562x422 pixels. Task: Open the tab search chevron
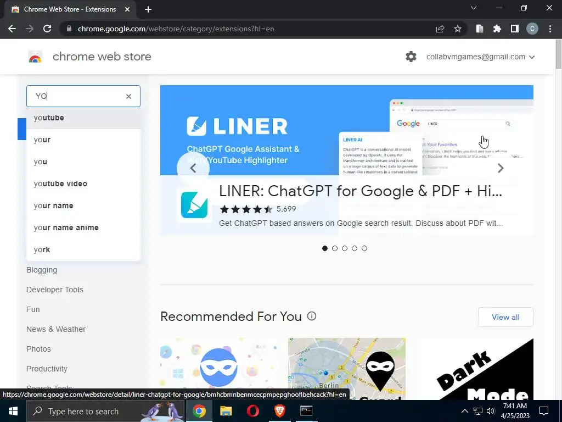point(474,8)
